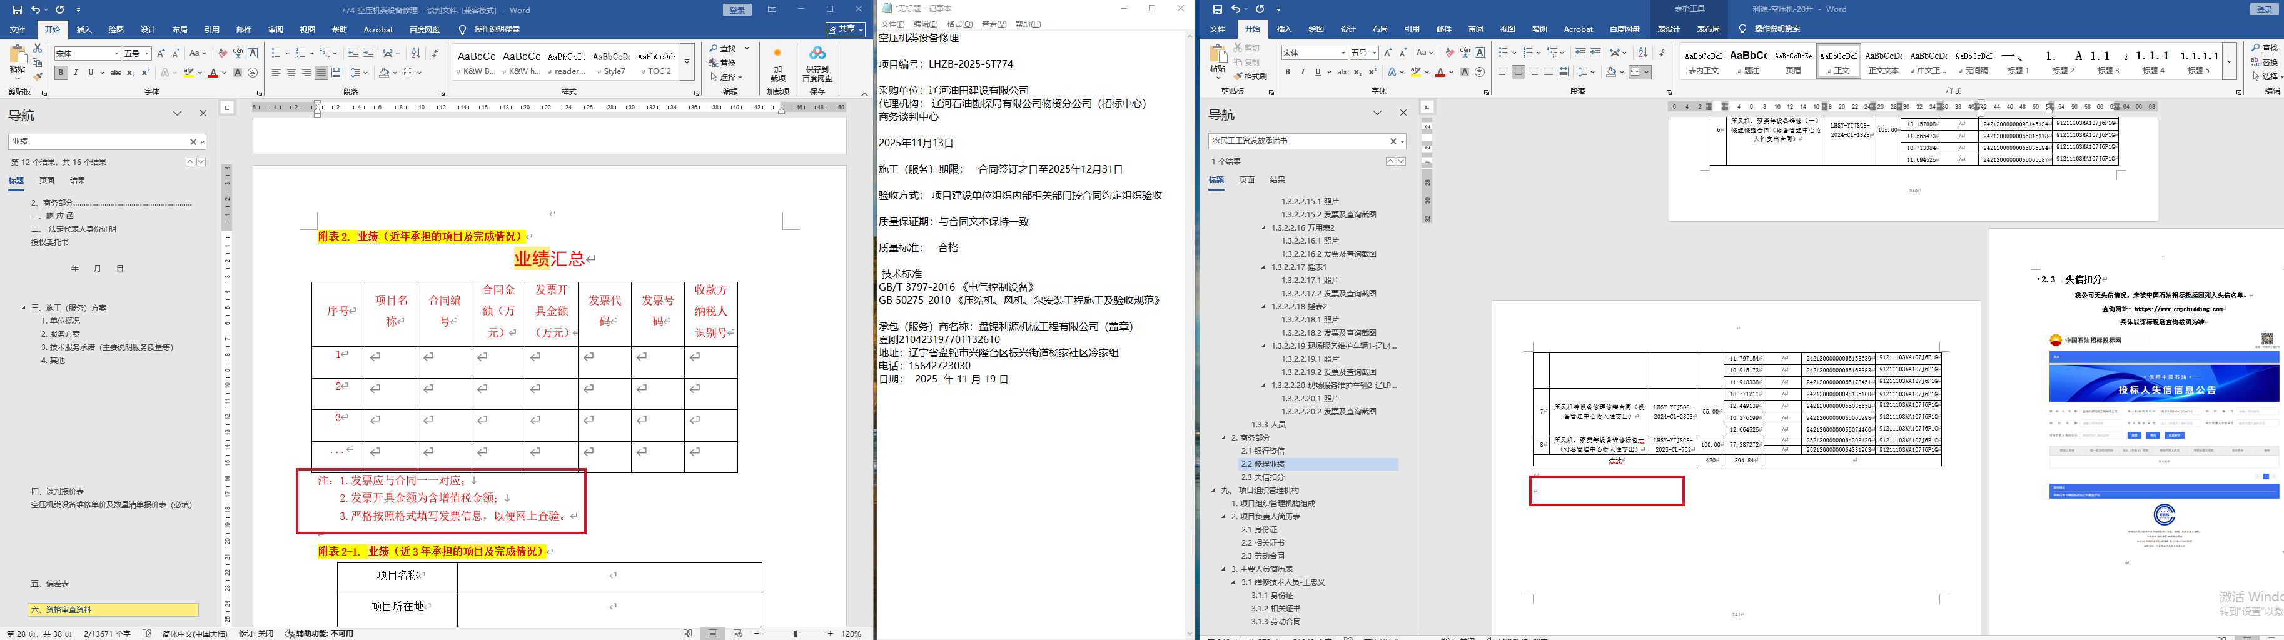
Task: Open the 插入 tab in the 774-空压机 Word window
Action: [x=84, y=29]
